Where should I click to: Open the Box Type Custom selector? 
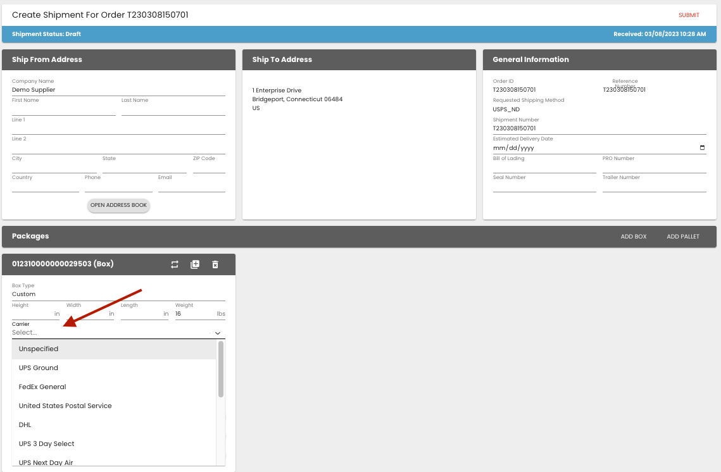click(x=118, y=294)
